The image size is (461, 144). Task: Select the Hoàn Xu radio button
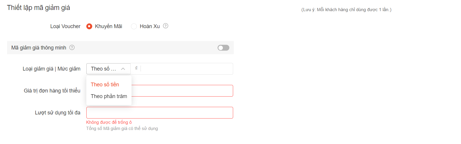(x=134, y=26)
